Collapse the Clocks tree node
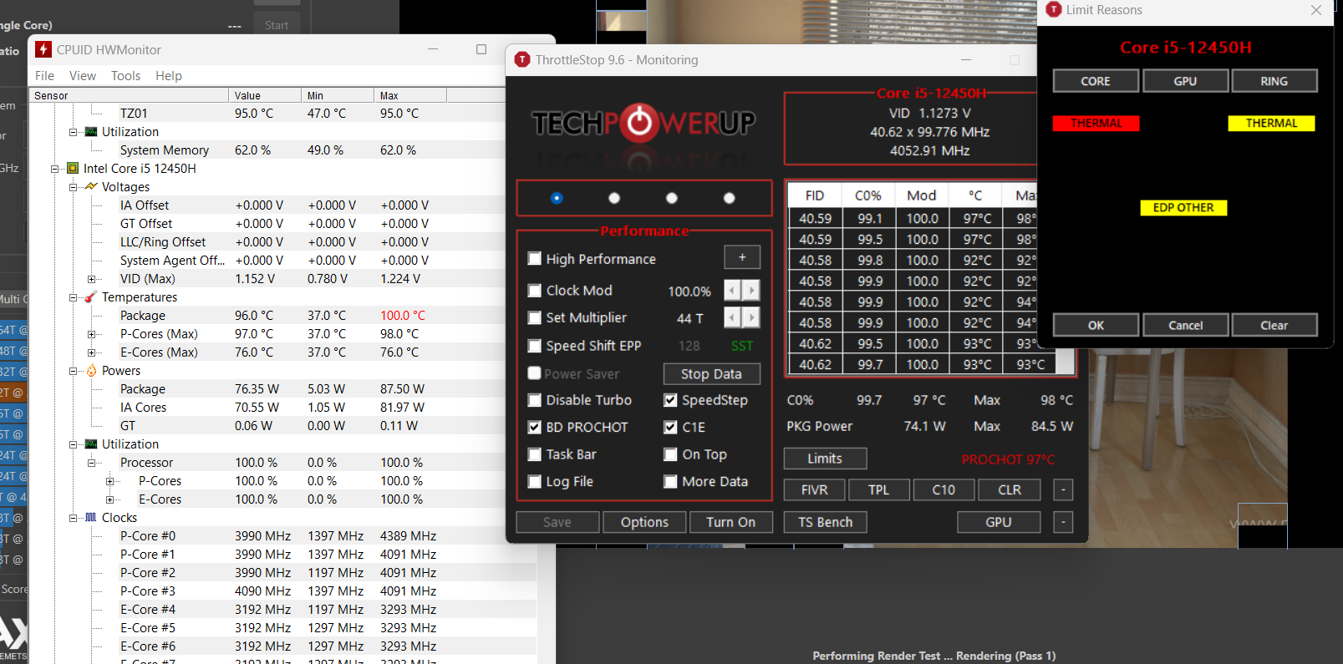The image size is (1343, 664). [73, 518]
